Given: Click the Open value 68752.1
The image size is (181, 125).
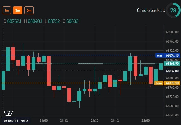Looking at the screenshot, I should pos(14,21).
